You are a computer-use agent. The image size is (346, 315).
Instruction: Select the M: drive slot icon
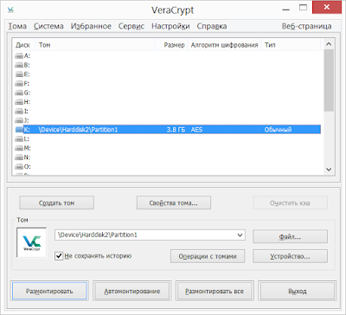click(19, 148)
